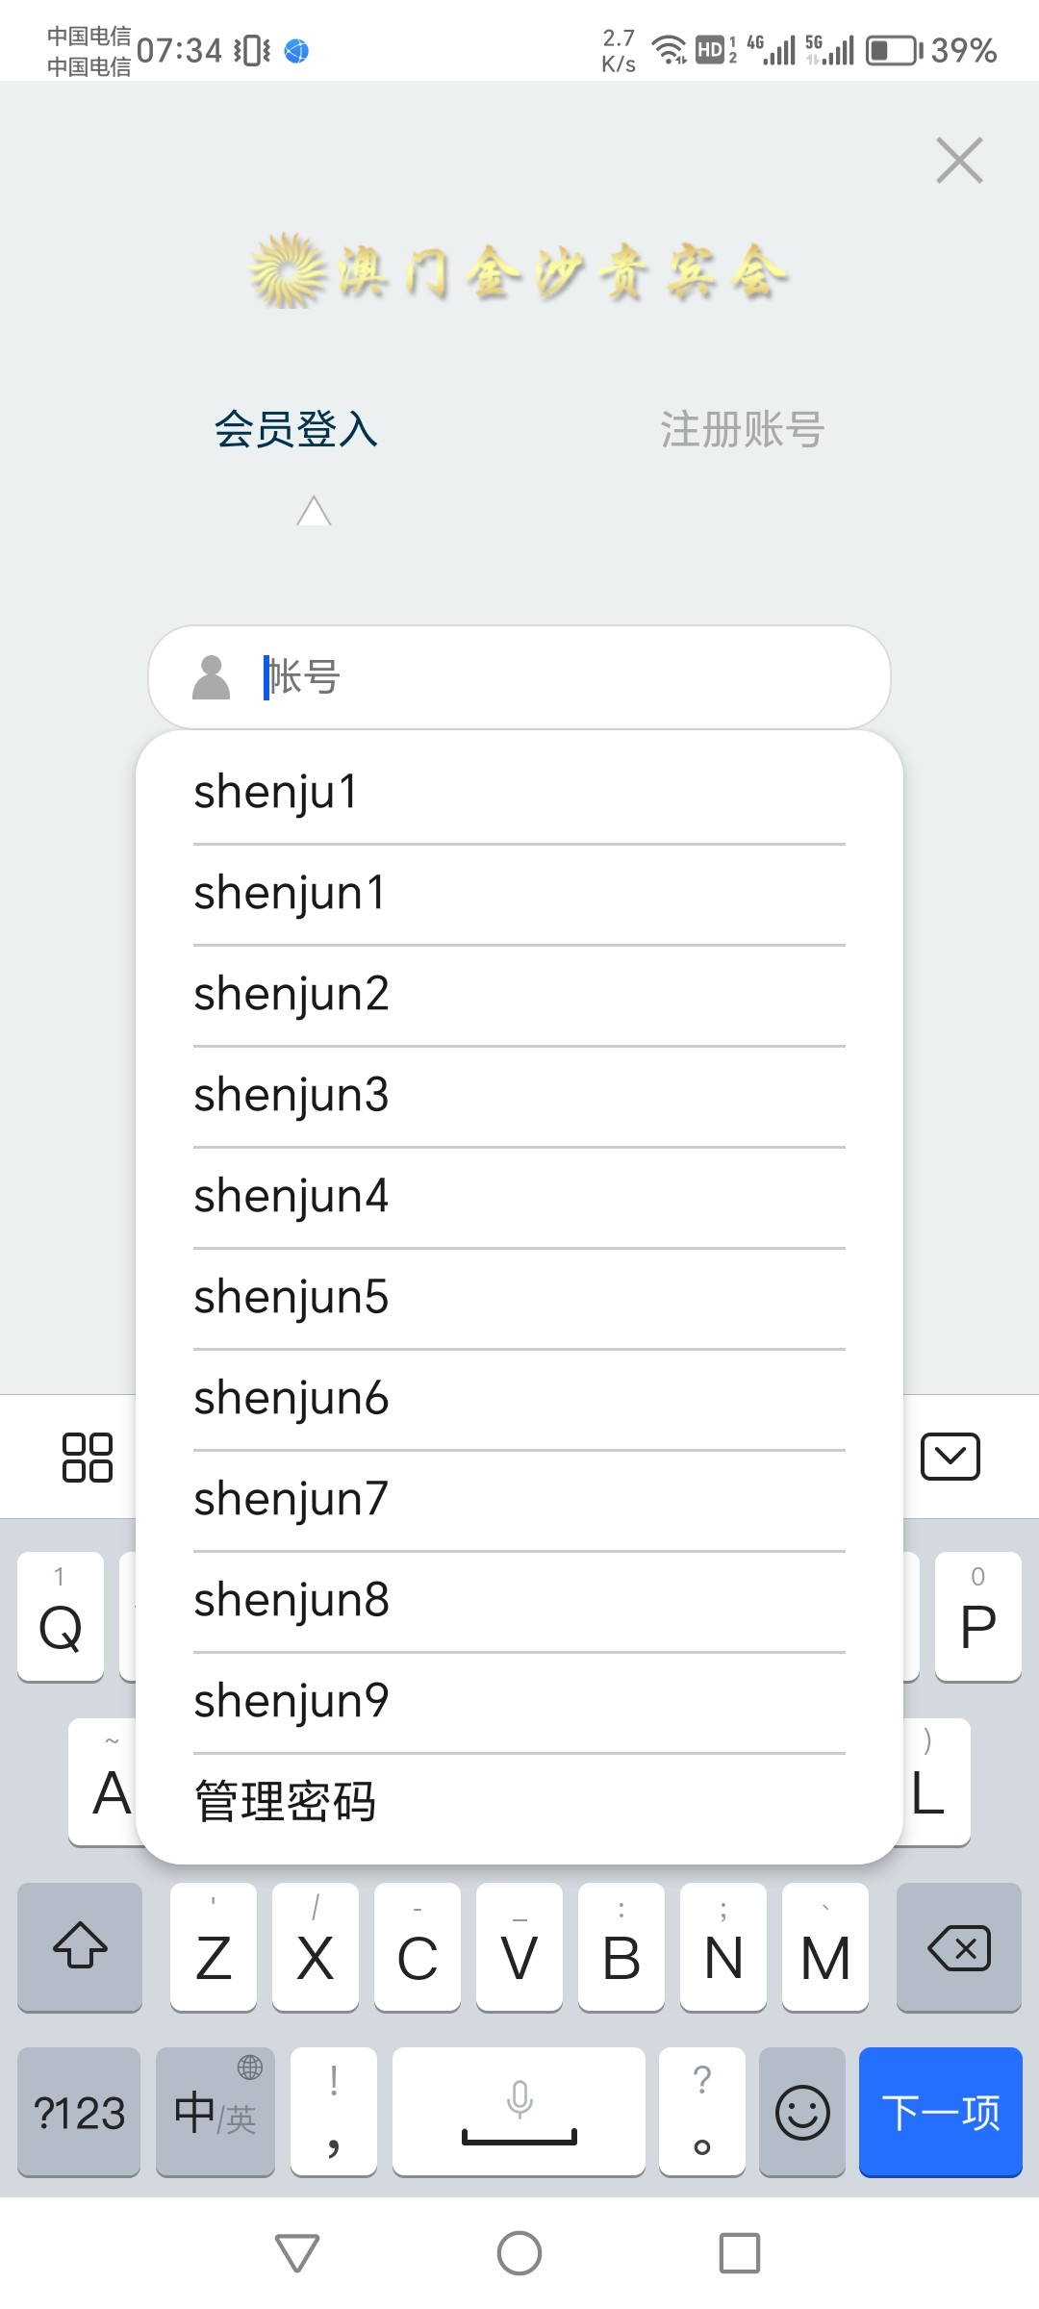This screenshot has width=1039, height=2309.
Task: Switch input language with 中/英 key
Action: (x=215, y=2112)
